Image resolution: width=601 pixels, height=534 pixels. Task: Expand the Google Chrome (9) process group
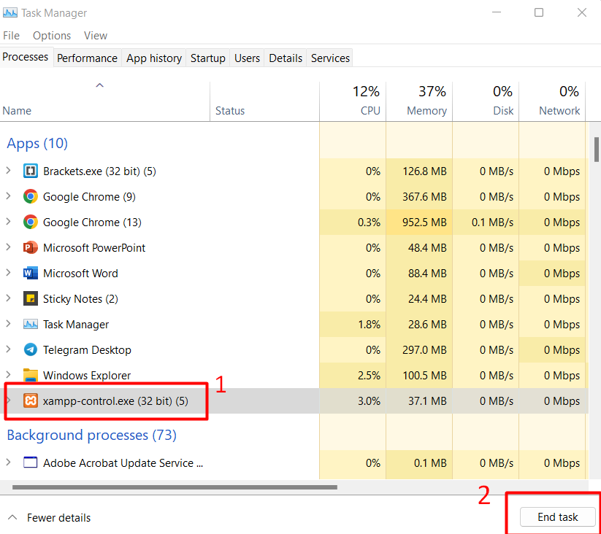pyautogui.click(x=9, y=196)
